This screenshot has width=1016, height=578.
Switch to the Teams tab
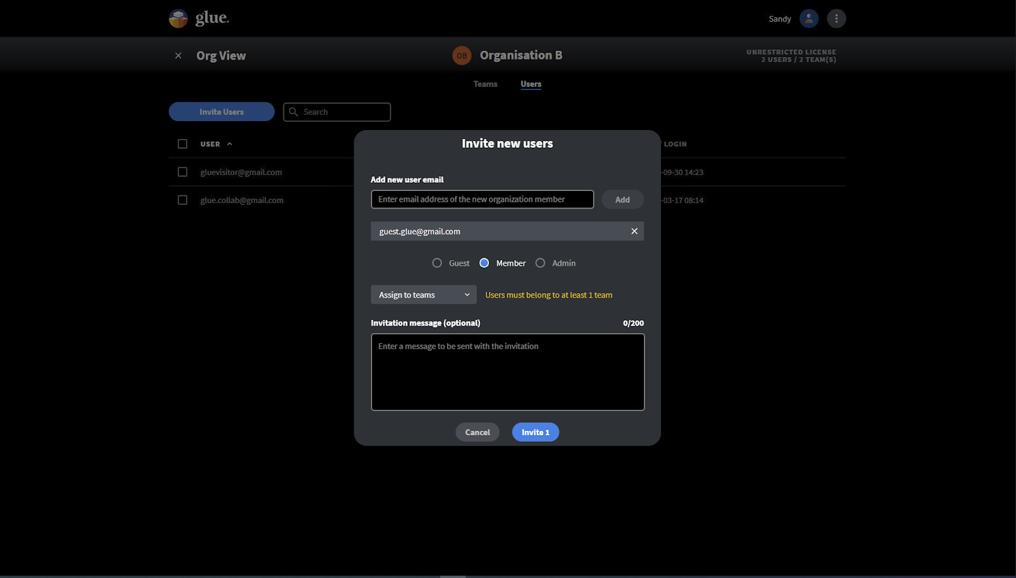coord(485,84)
